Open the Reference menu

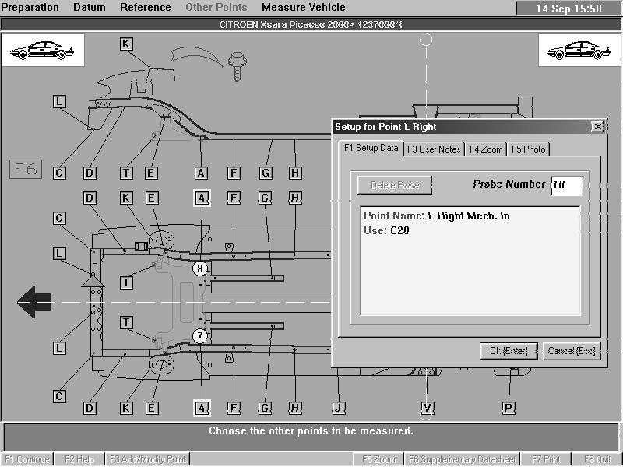pos(146,7)
